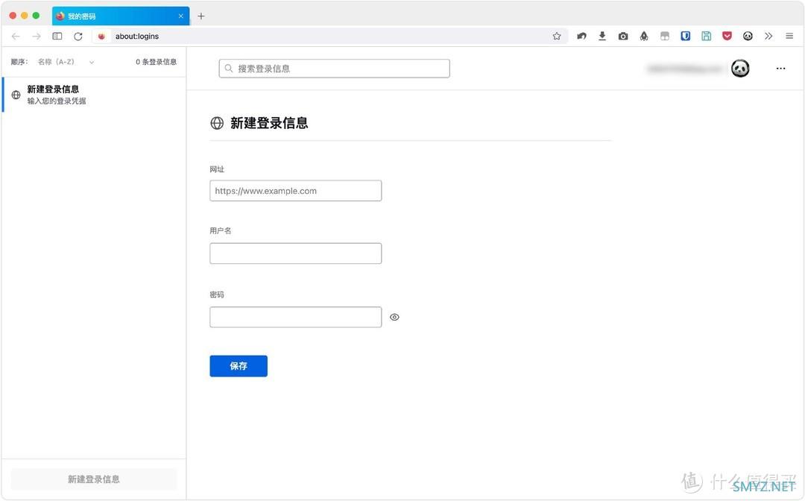Click the Downloads arrow icon in toolbar

(x=602, y=36)
